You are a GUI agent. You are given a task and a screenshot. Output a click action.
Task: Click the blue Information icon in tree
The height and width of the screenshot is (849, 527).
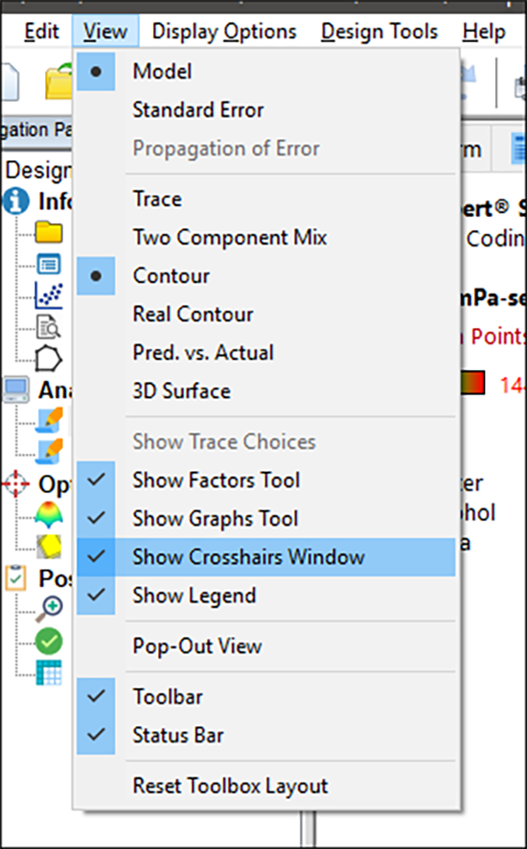[15, 201]
